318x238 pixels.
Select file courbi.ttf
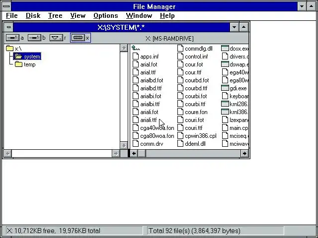(x=191, y=104)
